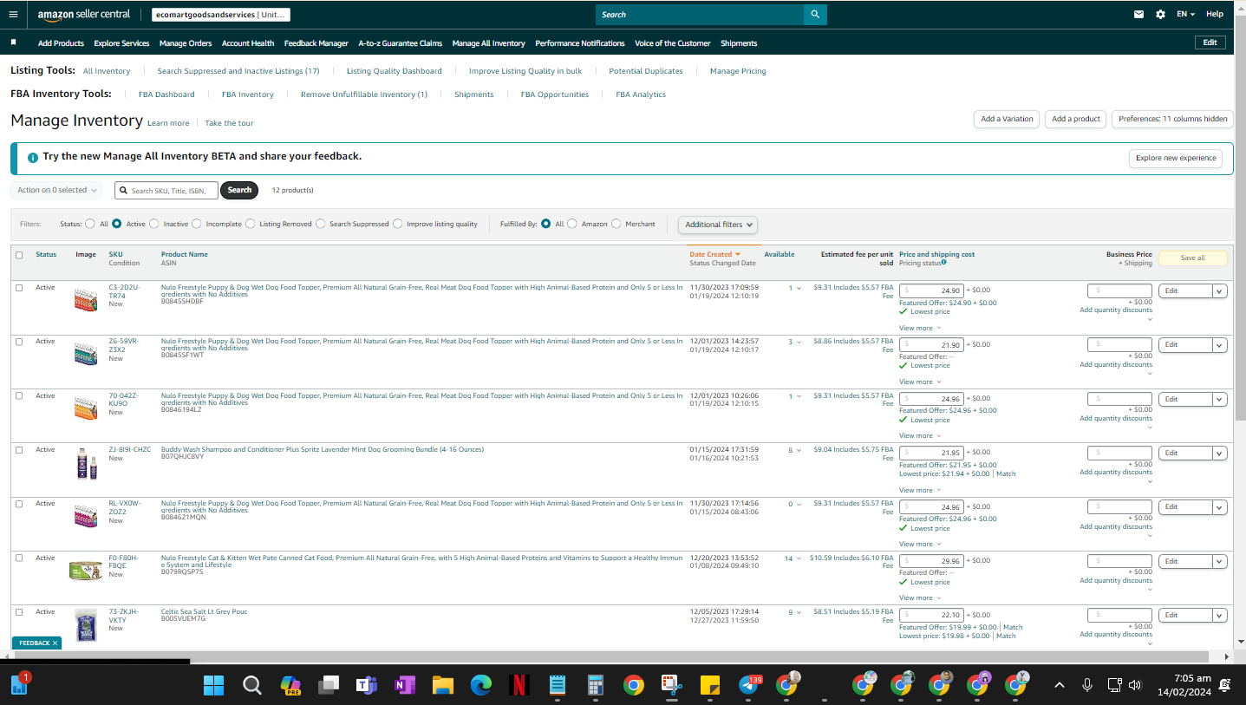Open the 'Manage Orders' menu
This screenshot has height=705, width=1246.
tap(186, 43)
